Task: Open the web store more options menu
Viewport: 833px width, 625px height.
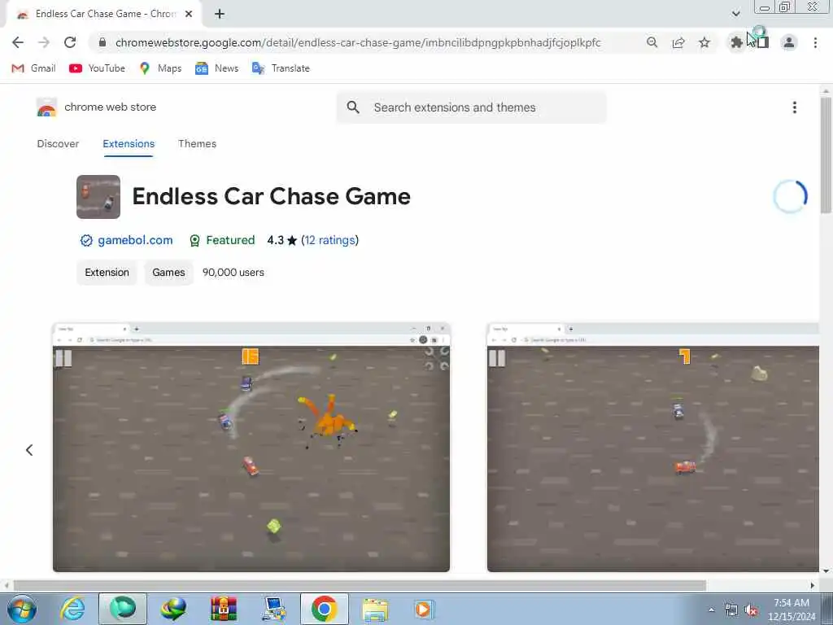Action: [794, 107]
